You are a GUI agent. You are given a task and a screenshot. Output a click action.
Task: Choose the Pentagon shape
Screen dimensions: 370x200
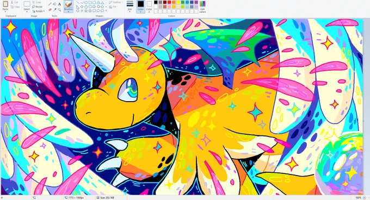86,7
